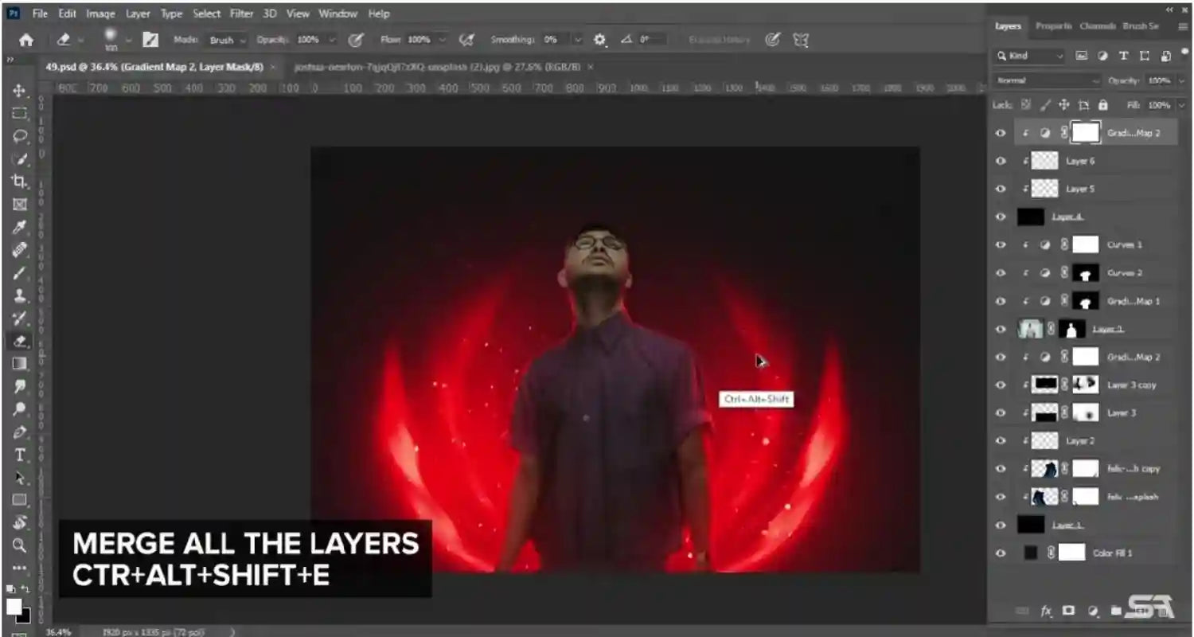Viewport: 1194px width, 637px height.
Task: Select the Dodge tool
Action: [x=19, y=409]
